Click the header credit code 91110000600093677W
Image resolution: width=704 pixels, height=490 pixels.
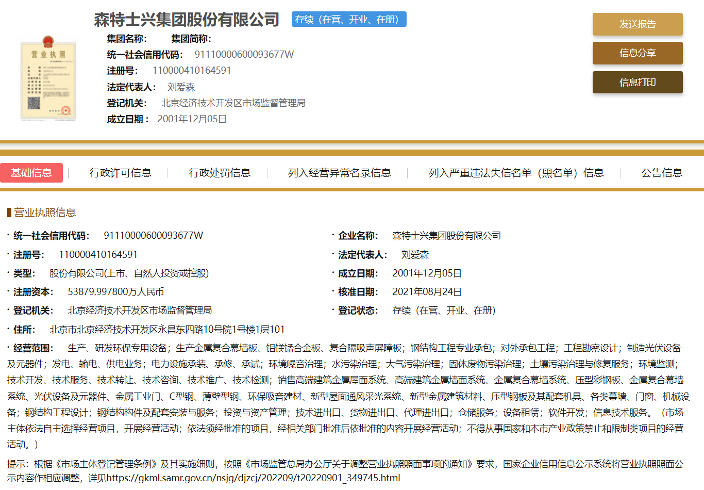244,55
